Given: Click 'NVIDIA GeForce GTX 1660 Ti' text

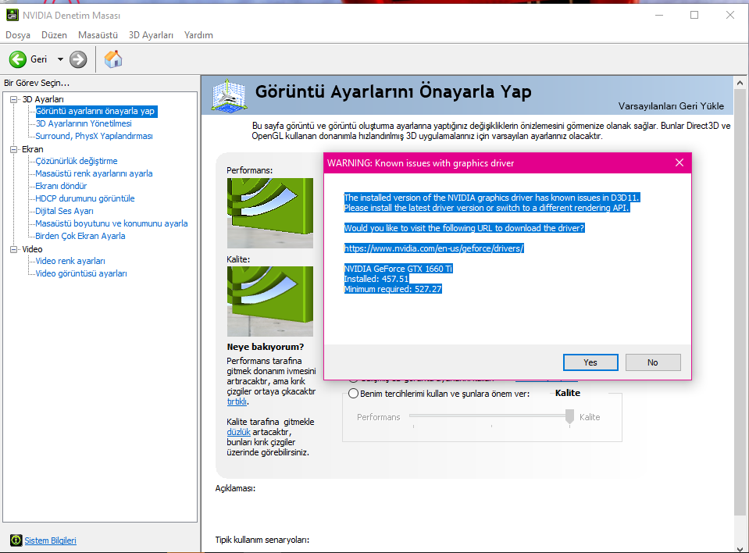Looking at the screenshot, I should 398,269.
